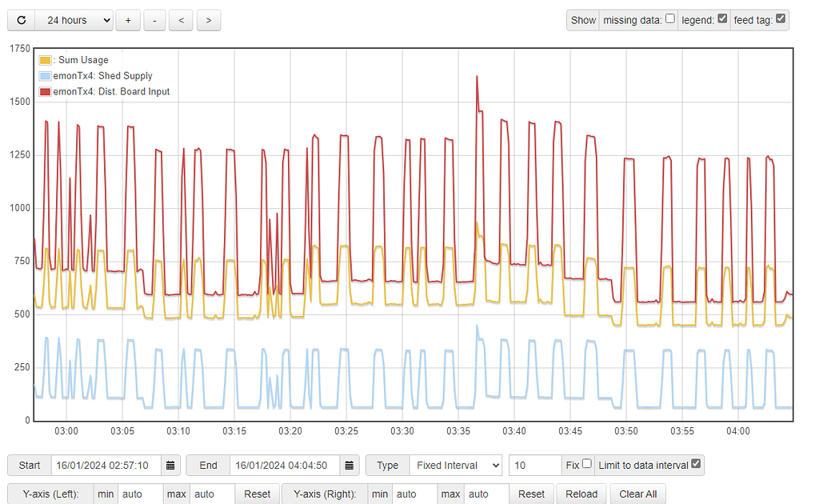
Task: Click Clear All to remove feeds
Action: [637, 494]
